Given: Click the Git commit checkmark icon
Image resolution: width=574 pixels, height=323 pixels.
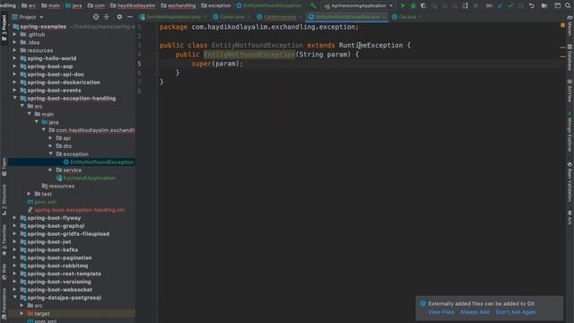Looking at the screenshot, I should [510, 5].
